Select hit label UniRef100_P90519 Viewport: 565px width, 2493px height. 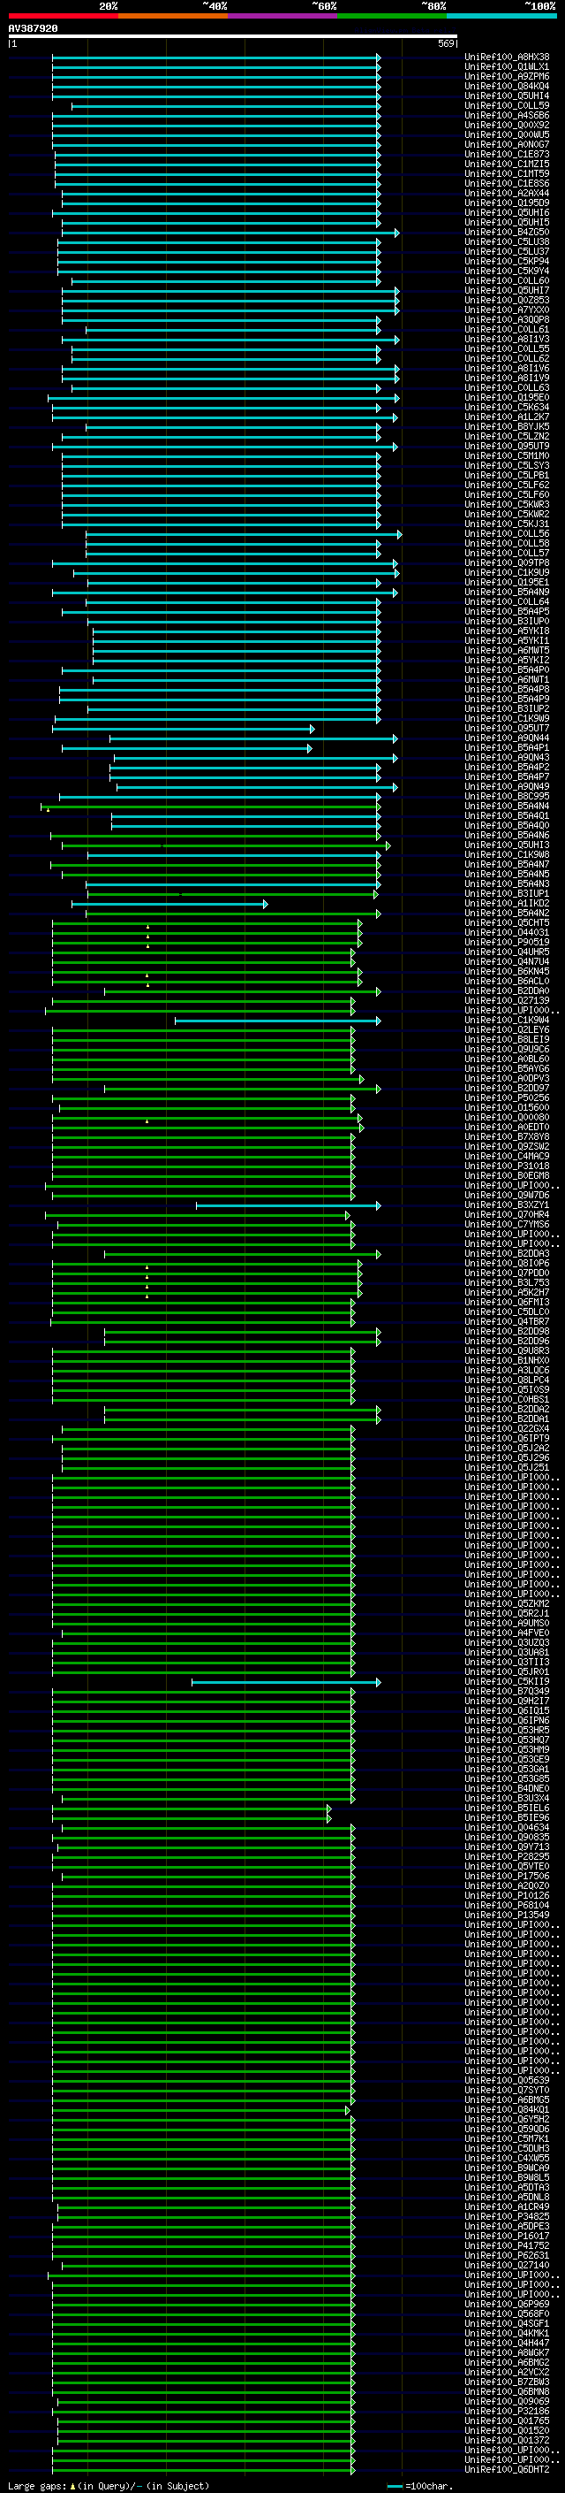click(x=507, y=943)
